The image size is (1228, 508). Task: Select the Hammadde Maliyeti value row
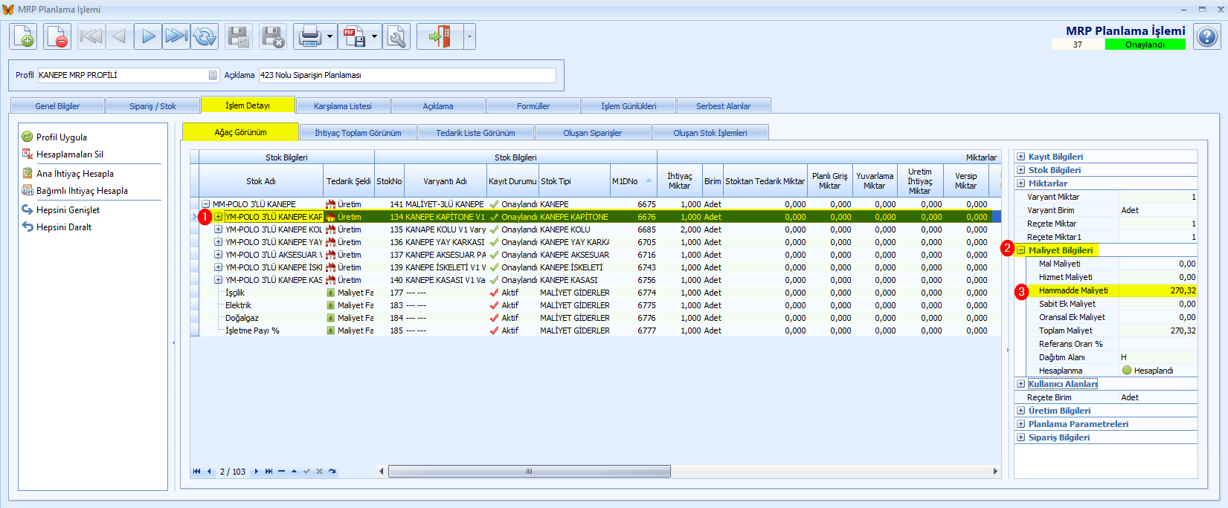coord(1112,290)
